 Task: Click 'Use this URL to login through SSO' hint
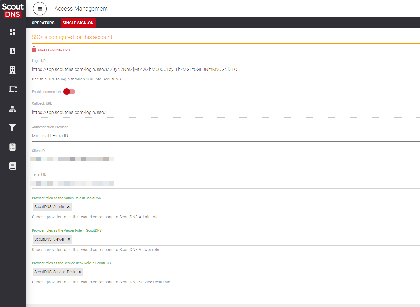77,79
